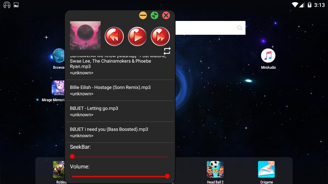Click the green resize player button

click(x=155, y=16)
